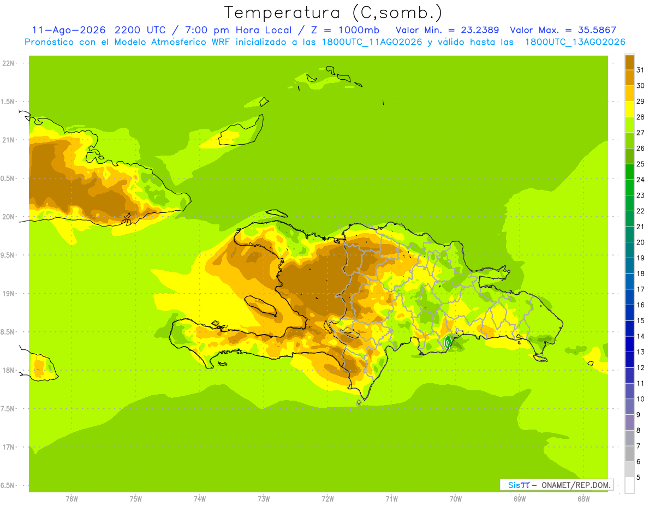
Task: Click the legend swatch between 26 and 27
Action: coord(629,140)
